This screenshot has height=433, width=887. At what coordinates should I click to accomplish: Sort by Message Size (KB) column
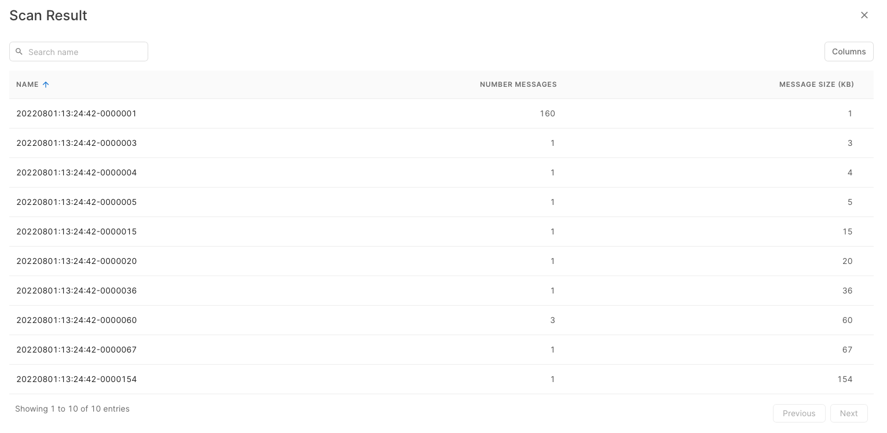click(816, 85)
